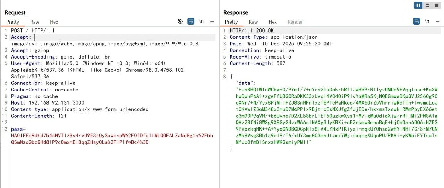Select the Response Pretty tab
Viewport: 444px width, 188px height.
click(x=231, y=22)
